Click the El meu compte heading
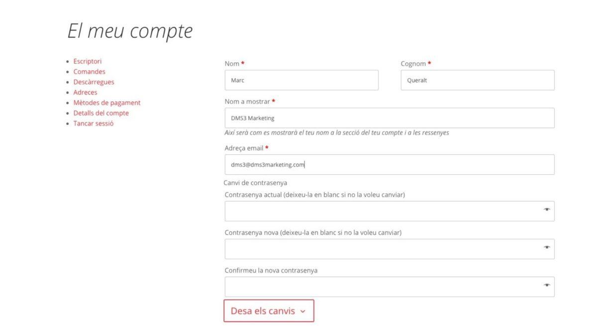Image resolution: width=597 pixels, height=335 pixels. click(x=130, y=31)
